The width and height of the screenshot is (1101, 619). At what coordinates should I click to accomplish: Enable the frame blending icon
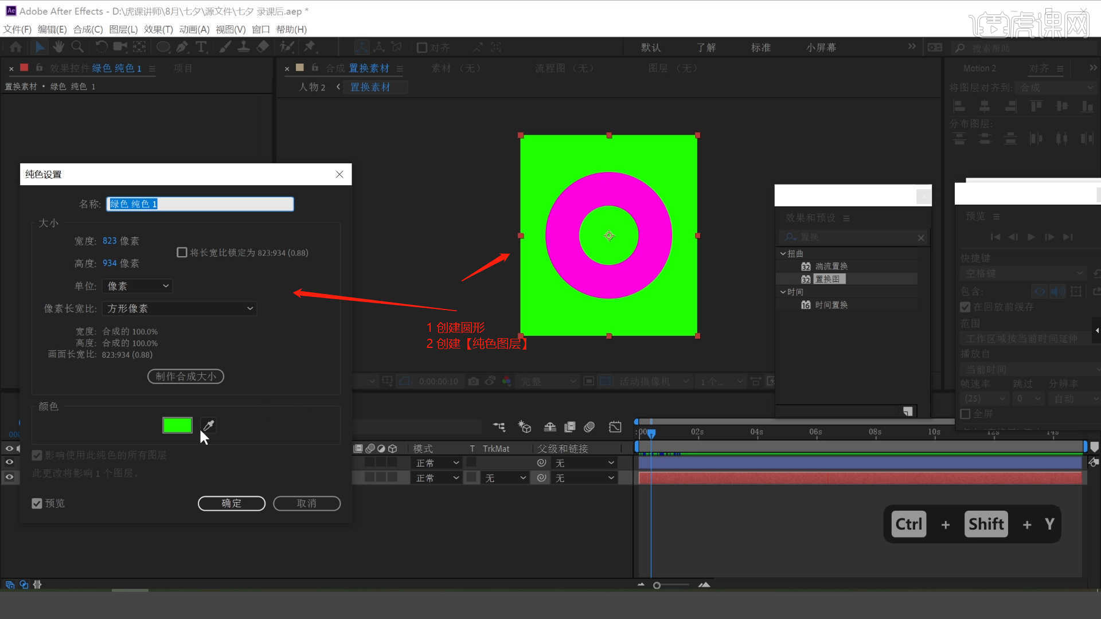click(x=569, y=427)
